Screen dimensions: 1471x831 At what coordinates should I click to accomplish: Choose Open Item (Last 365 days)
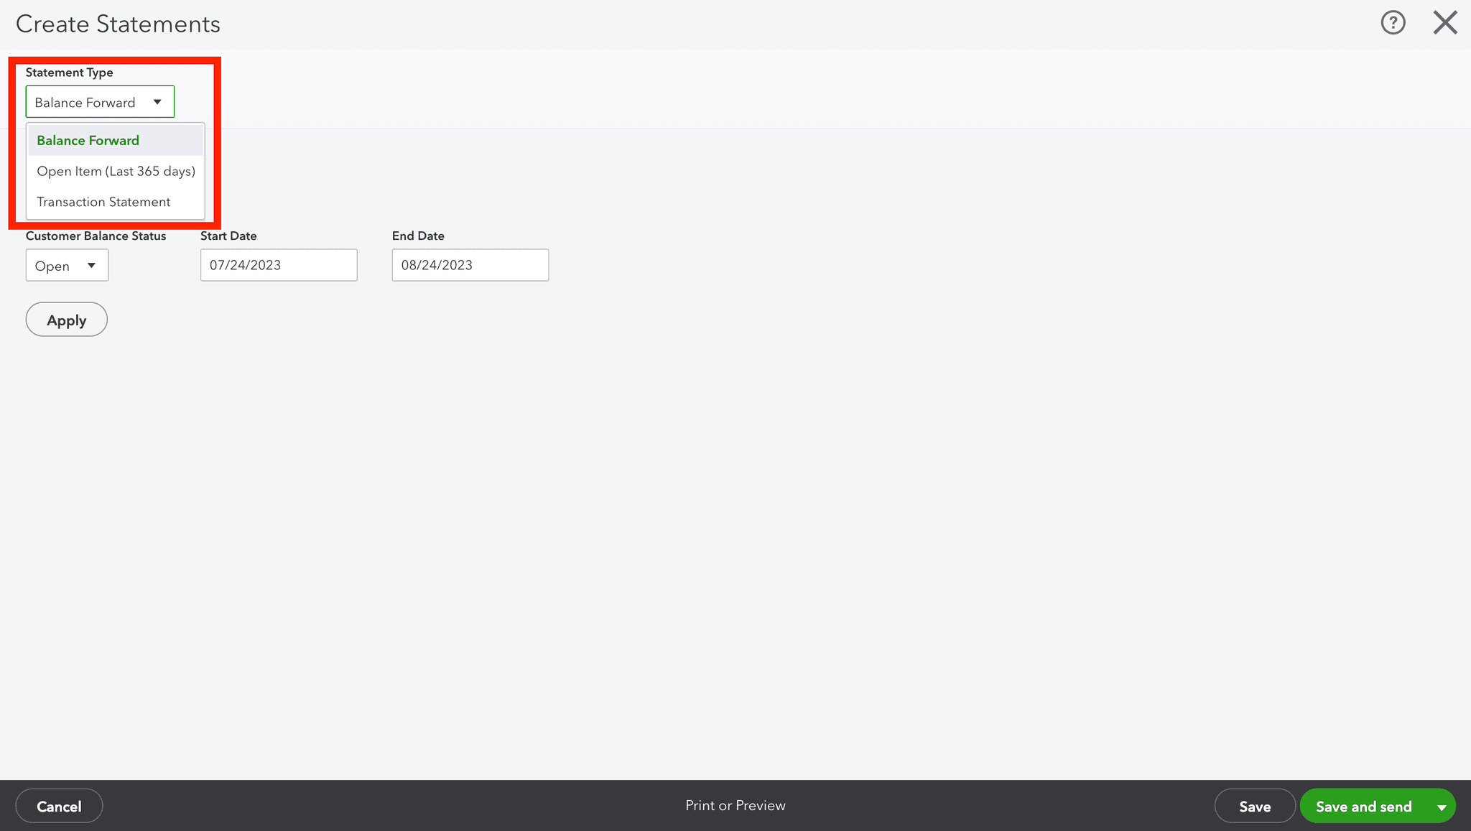[116, 171]
